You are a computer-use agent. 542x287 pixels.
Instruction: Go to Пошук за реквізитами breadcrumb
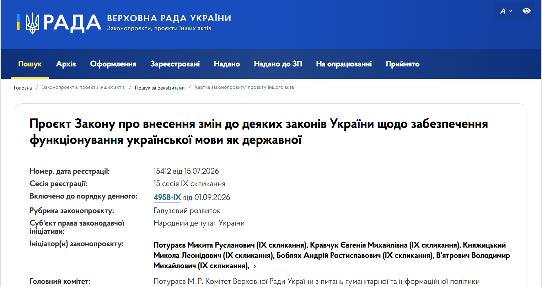160,88
